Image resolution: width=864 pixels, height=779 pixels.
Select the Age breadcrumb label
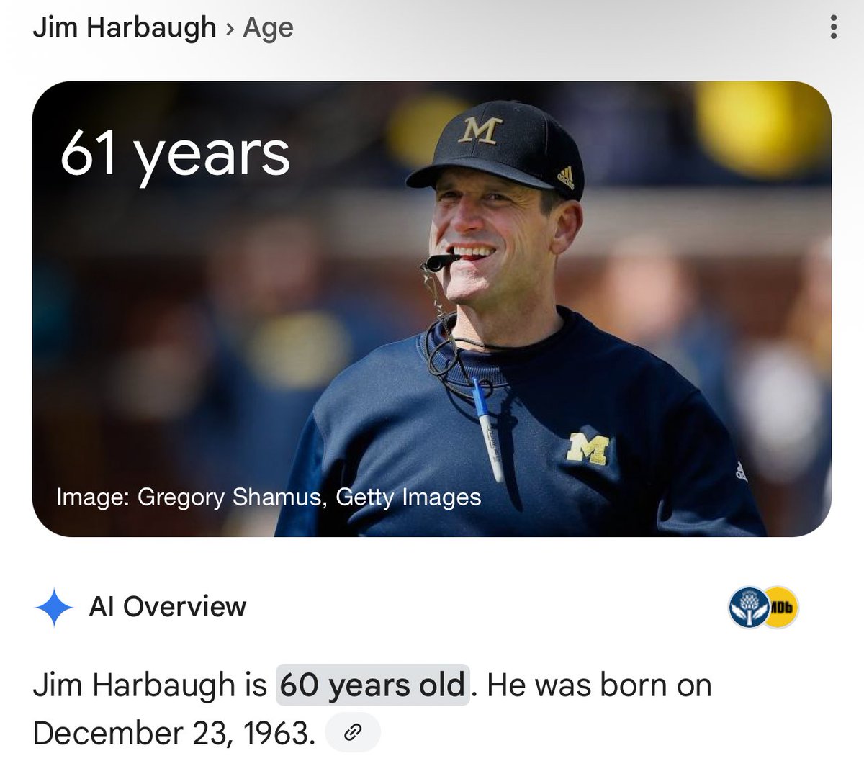[x=269, y=29]
